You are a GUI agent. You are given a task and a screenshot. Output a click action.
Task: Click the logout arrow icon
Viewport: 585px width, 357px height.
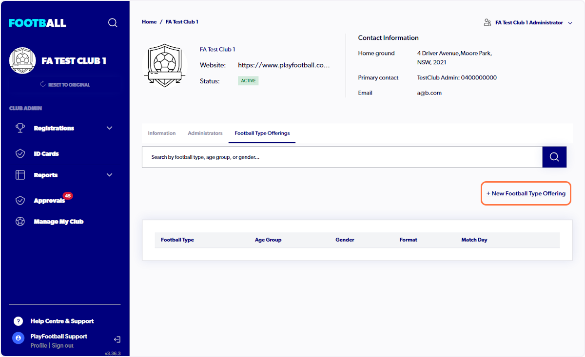tap(117, 339)
